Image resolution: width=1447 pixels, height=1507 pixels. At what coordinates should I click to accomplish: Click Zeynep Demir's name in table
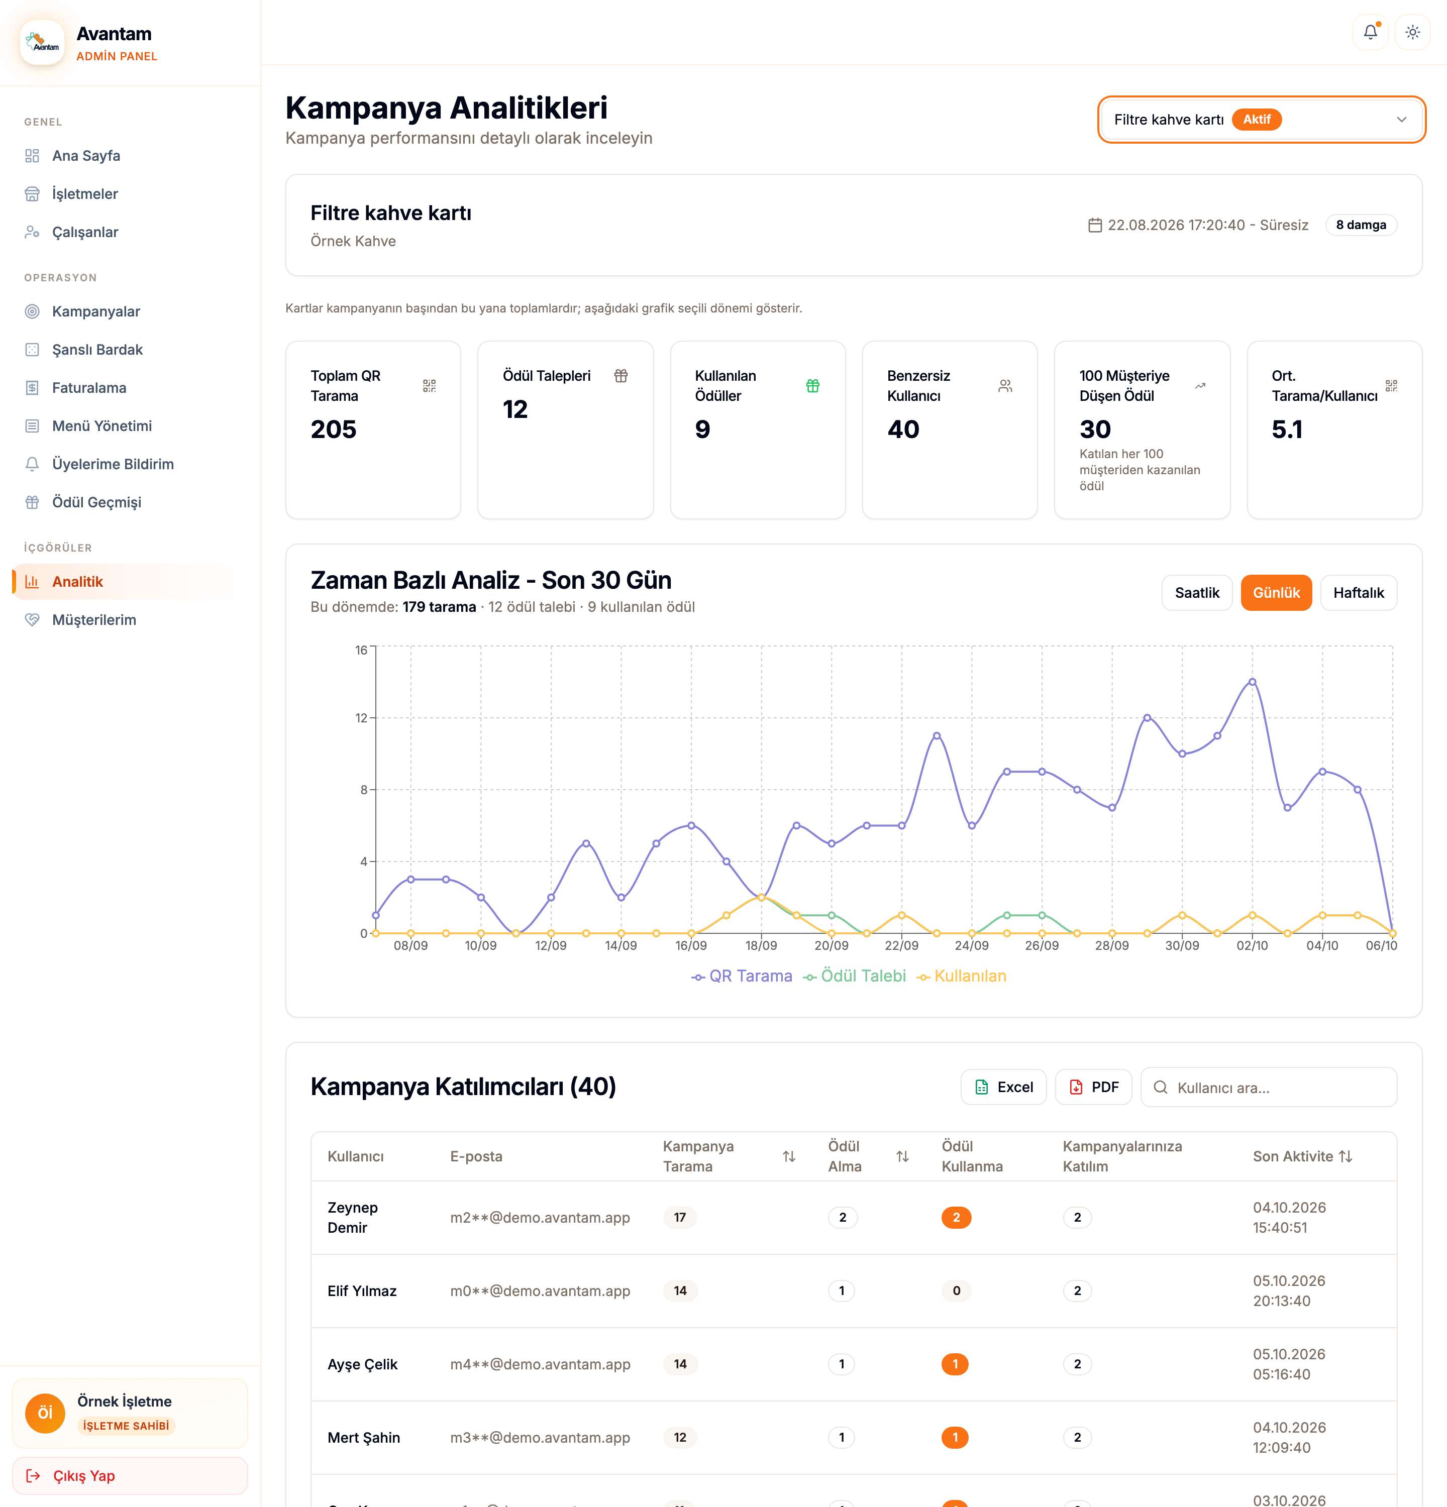[x=352, y=1217]
